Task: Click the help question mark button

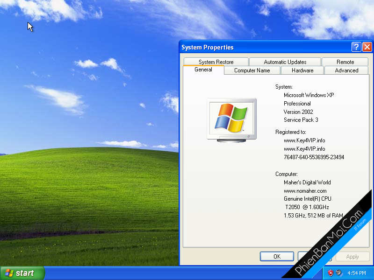Action: (x=356, y=47)
